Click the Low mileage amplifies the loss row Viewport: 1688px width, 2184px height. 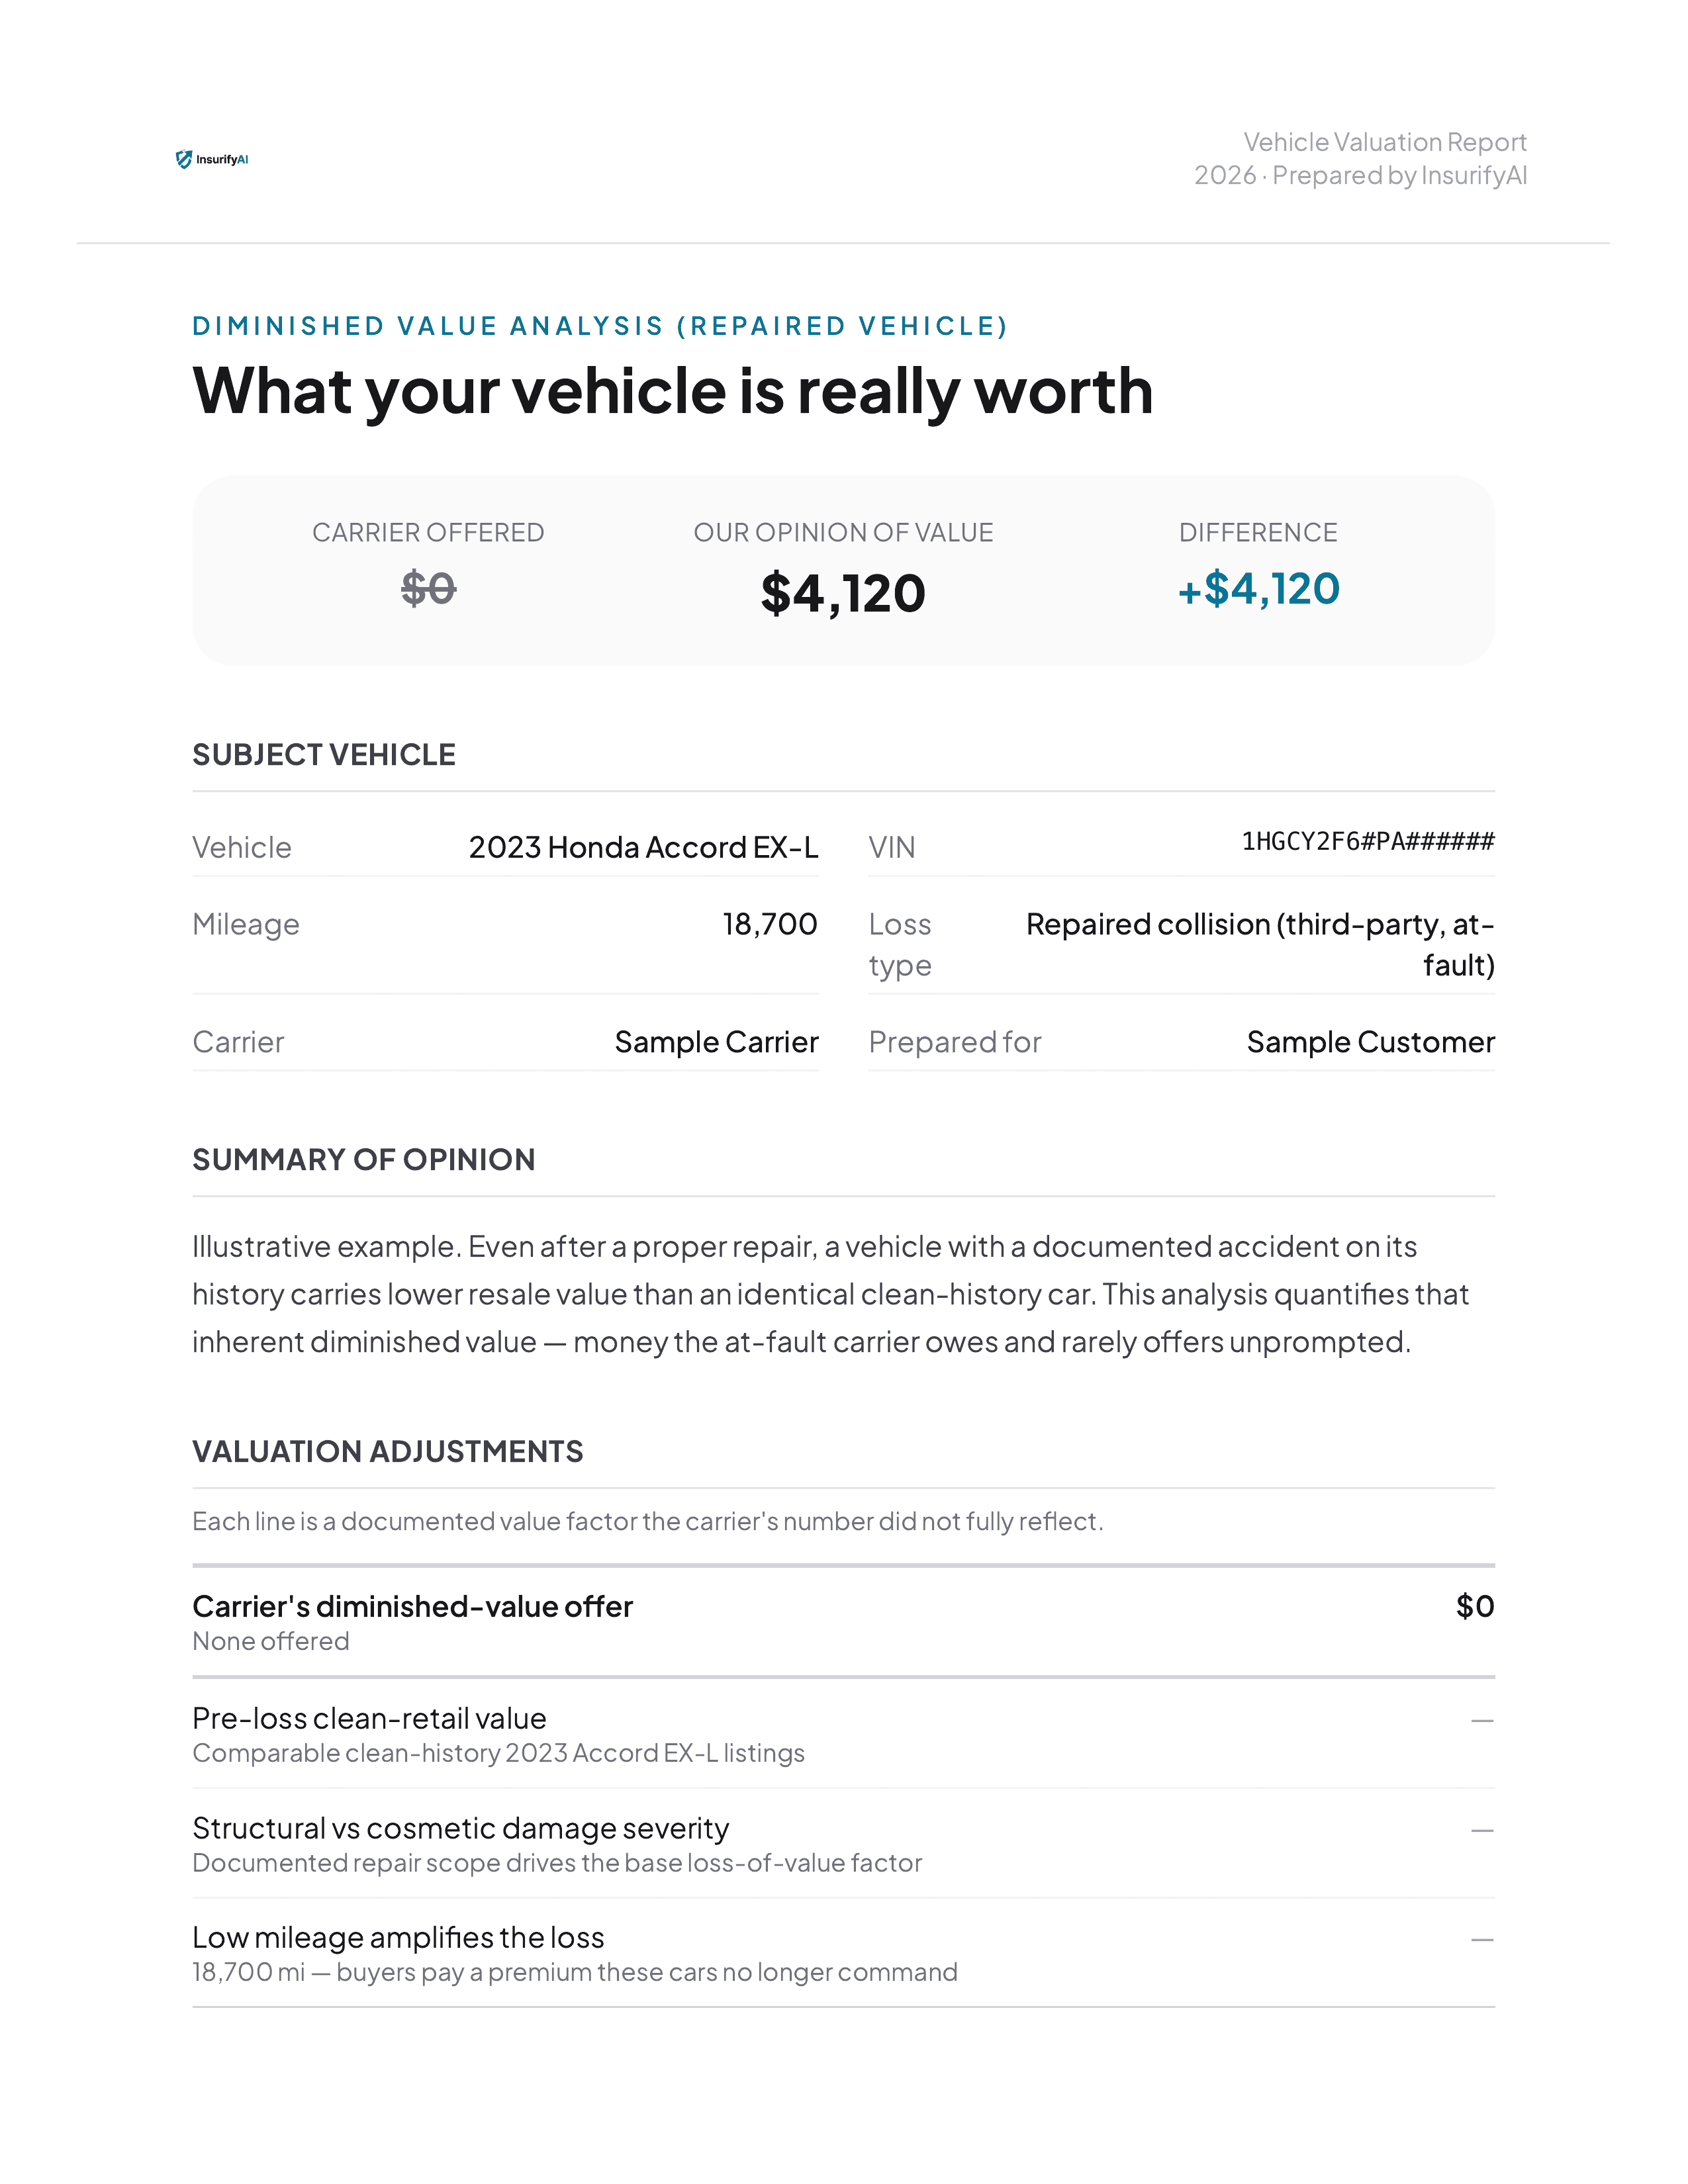[843, 1953]
